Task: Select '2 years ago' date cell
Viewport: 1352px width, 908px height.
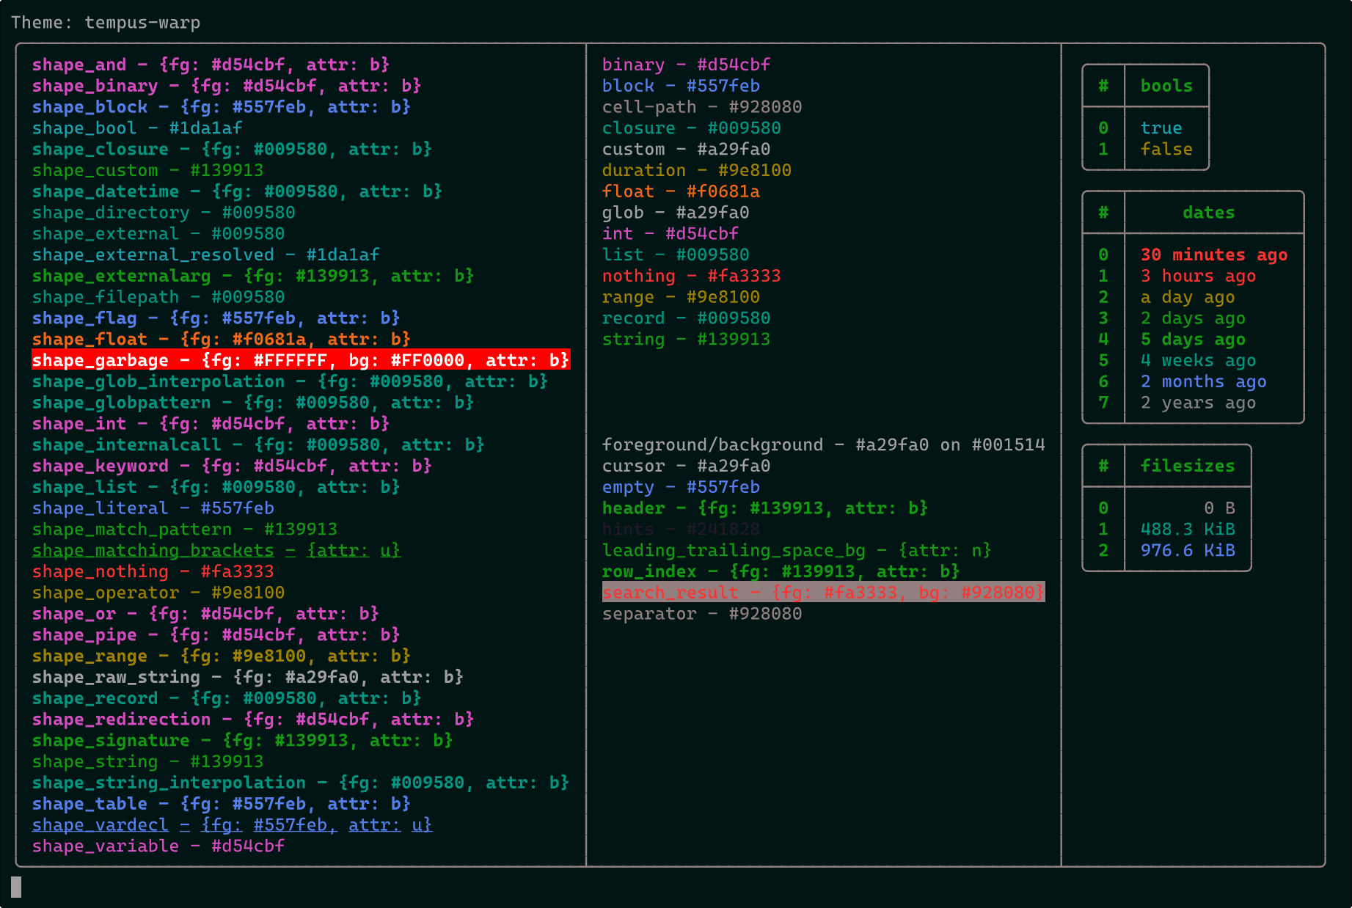Action: [1198, 403]
